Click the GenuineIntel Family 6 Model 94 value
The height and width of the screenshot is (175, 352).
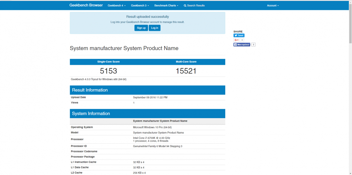click(x=158, y=146)
